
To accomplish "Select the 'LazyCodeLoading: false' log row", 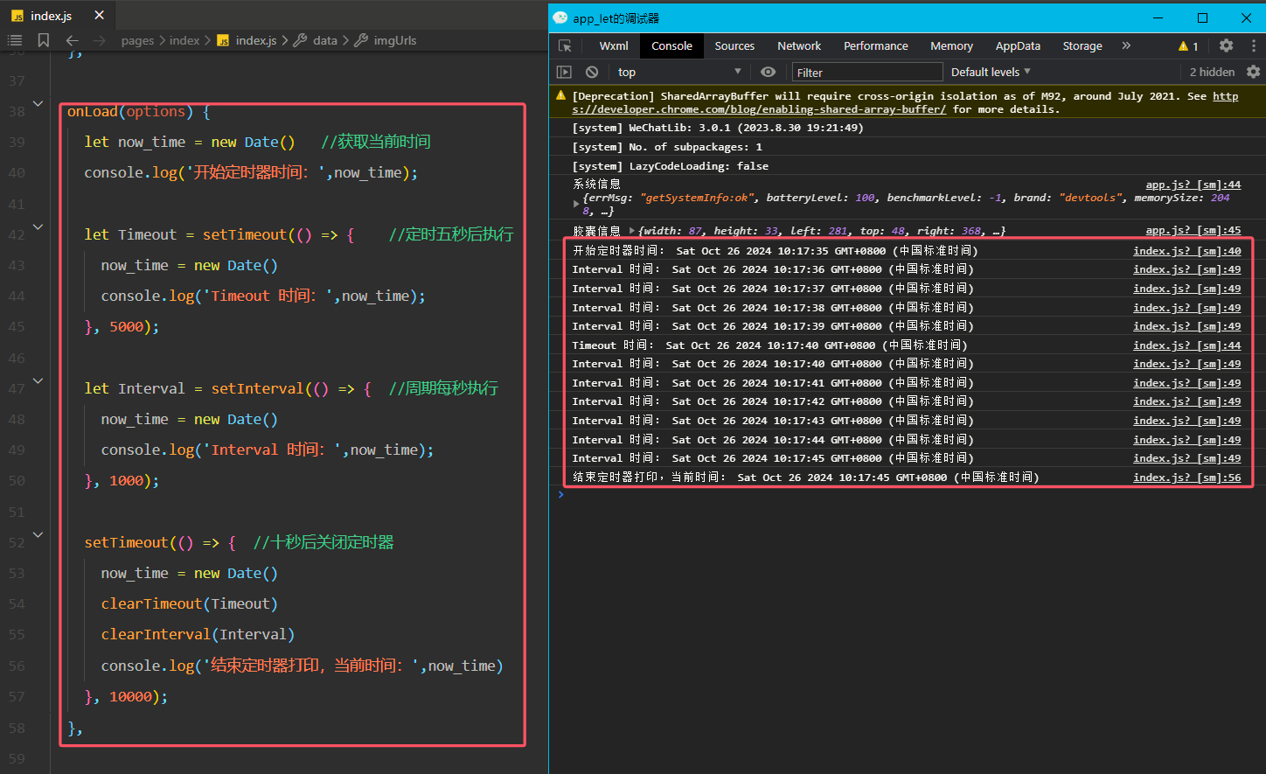I will tap(908, 165).
